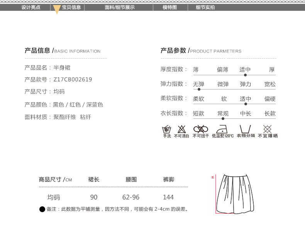This screenshot has width=305, height=243.
Task: Select 产品信息 heading text
Action: 37,51
